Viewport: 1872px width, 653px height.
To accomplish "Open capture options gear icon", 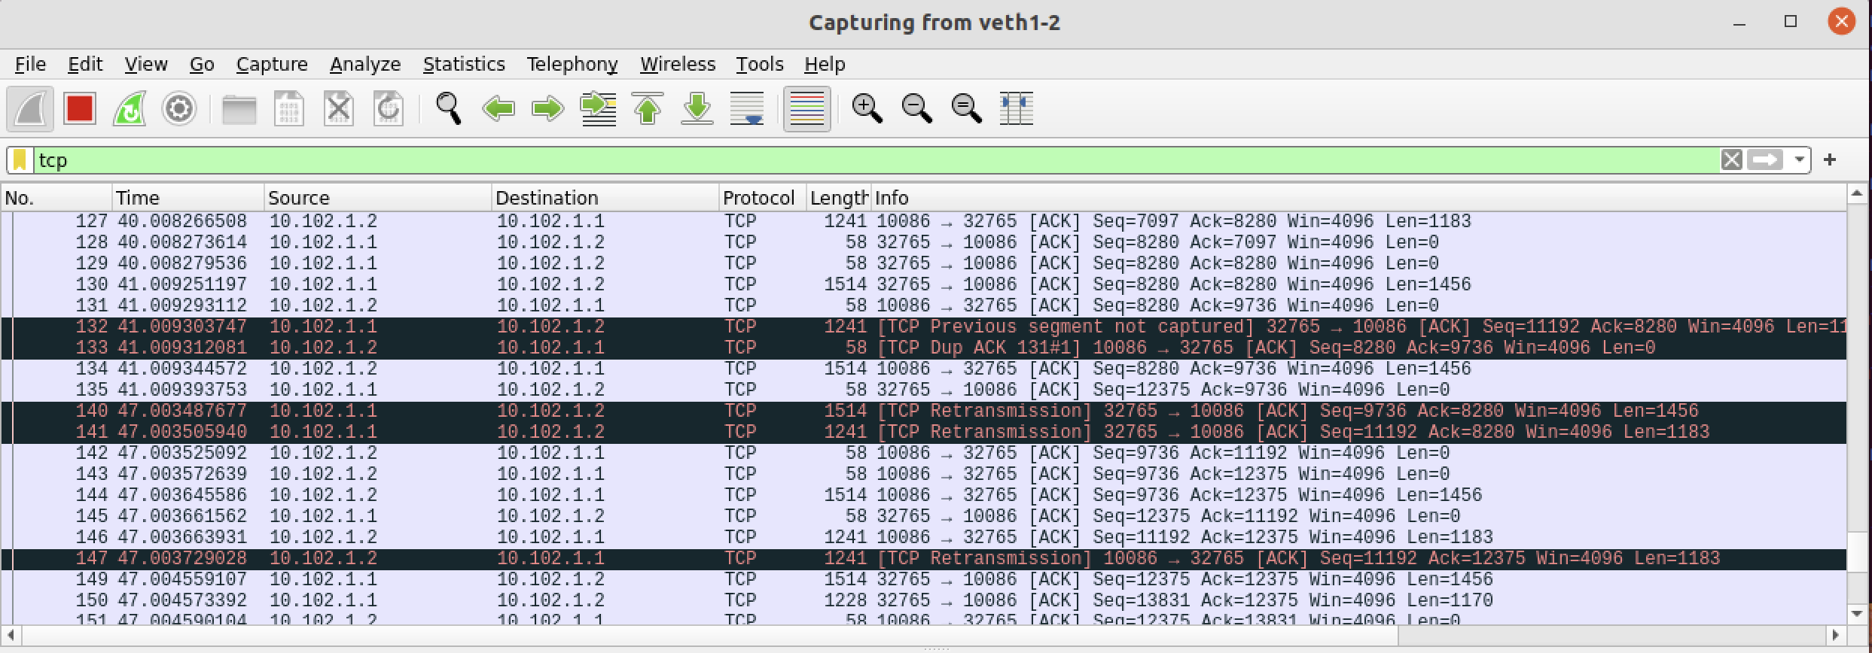I will click(x=179, y=109).
